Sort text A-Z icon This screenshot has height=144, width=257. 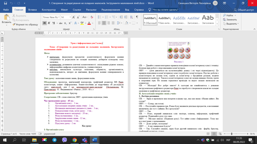pos(132,17)
